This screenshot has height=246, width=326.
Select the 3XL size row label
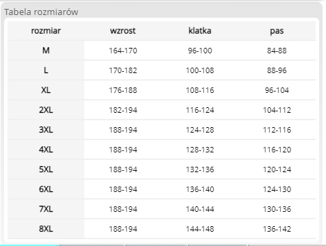click(46, 130)
